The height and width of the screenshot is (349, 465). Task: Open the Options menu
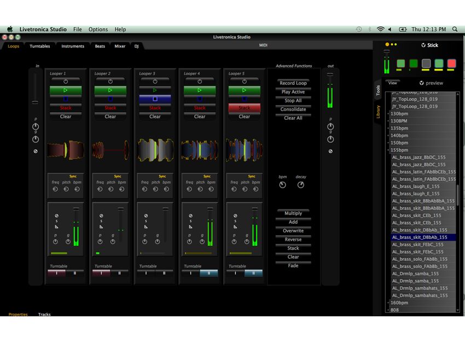98,29
